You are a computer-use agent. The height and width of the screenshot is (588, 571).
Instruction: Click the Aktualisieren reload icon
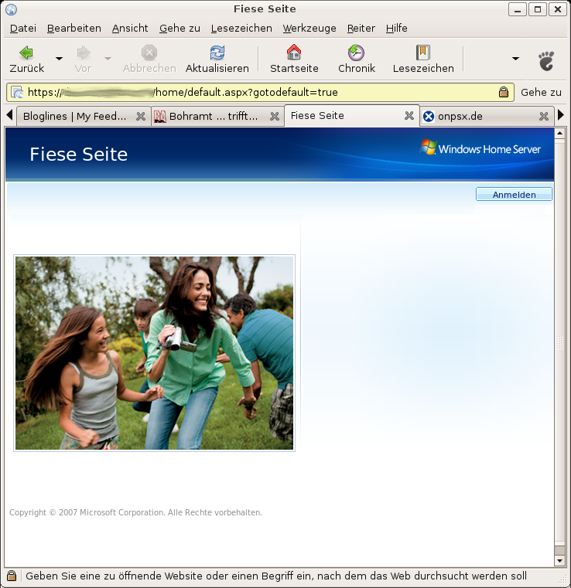[217, 53]
